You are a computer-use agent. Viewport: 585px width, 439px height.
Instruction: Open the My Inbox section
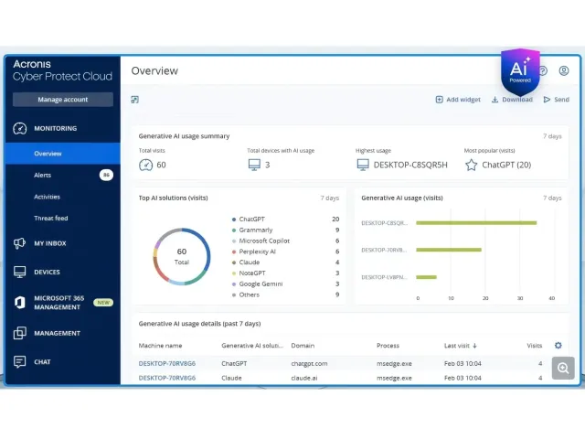pyautogui.click(x=50, y=243)
